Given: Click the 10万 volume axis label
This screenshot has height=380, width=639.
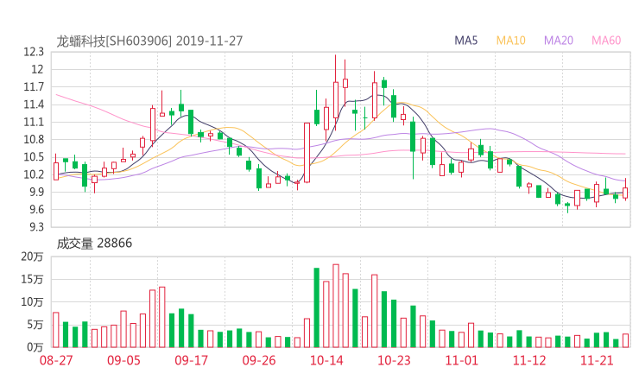Looking at the screenshot, I should pyautogui.click(x=32, y=302).
